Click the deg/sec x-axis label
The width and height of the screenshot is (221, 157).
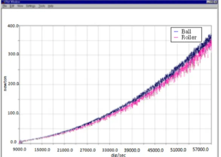pyautogui.click(x=118, y=155)
